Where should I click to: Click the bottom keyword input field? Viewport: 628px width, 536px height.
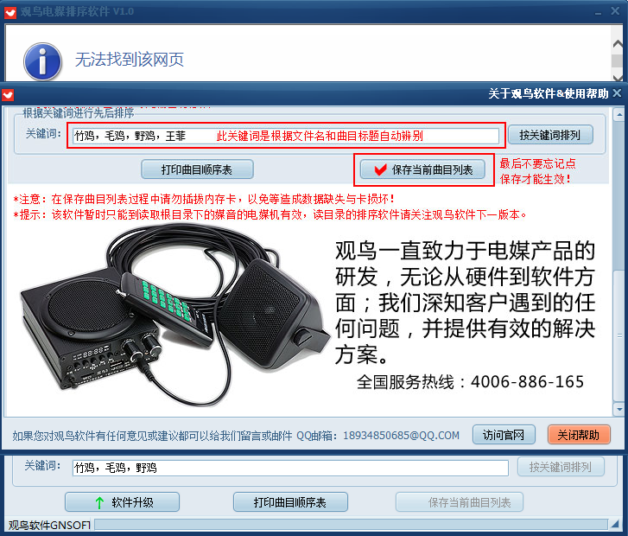point(290,468)
